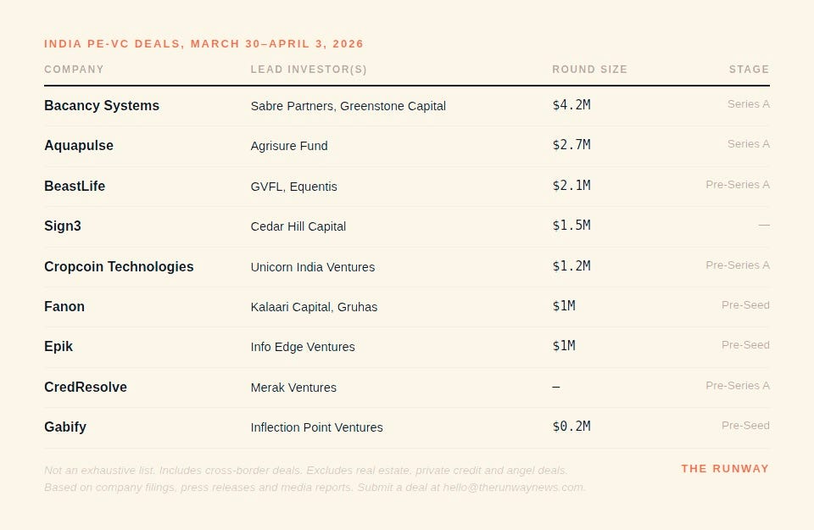Image resolution: width=814 pixels, height=530 pixels.
Task: Click the Unicorn India Ventures investor
Action: [313, 267]
